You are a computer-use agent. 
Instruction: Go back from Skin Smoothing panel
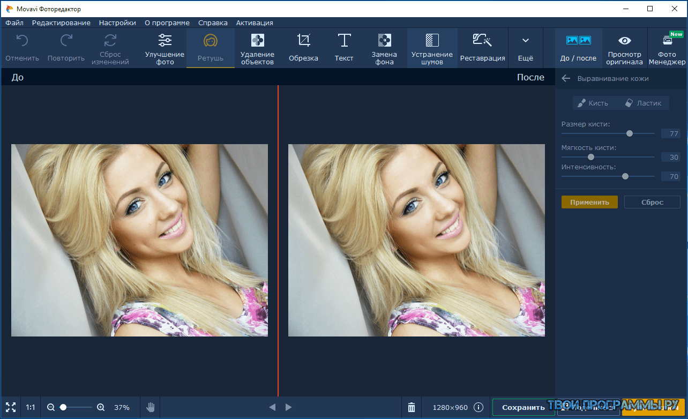tap(565, 79)
